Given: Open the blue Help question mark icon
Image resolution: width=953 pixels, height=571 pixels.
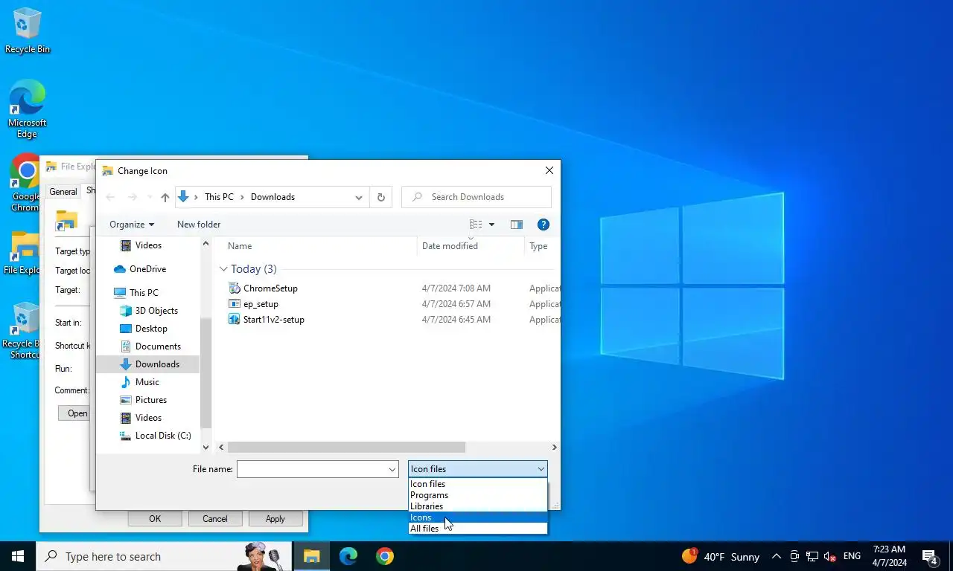Looking at the screenshot, I should [544, 225].
